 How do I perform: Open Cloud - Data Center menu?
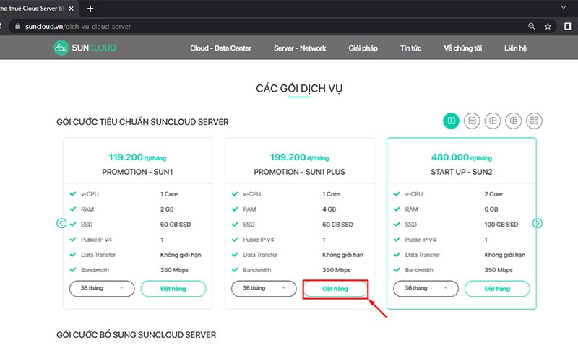tap(220, 48)
